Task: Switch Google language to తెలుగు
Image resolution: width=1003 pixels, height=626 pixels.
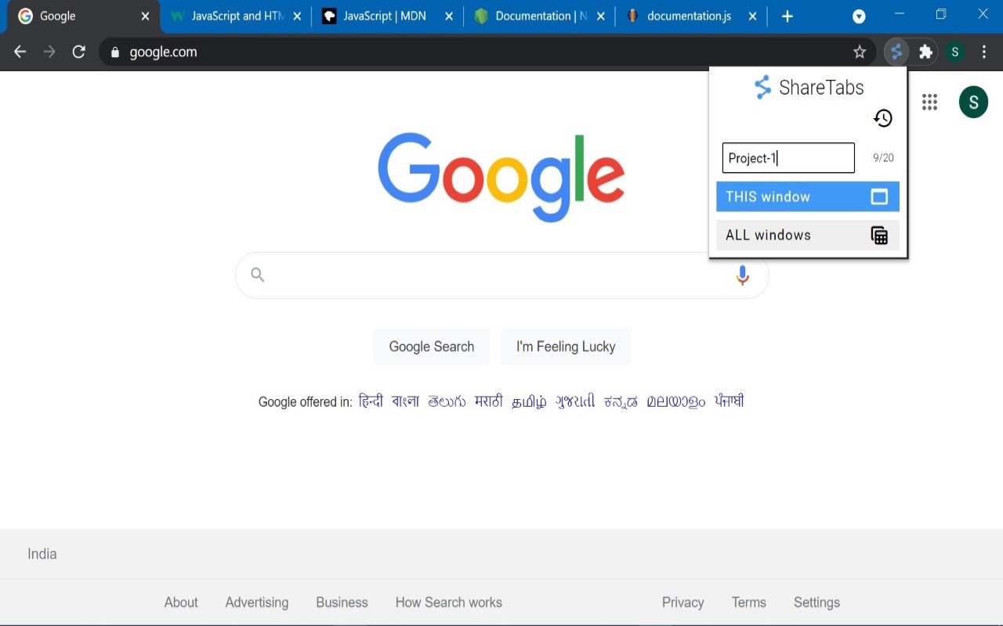Action: click(447, 401)
